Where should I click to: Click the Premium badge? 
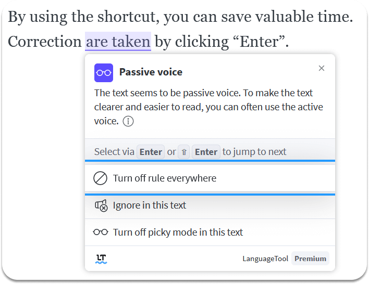310,259
